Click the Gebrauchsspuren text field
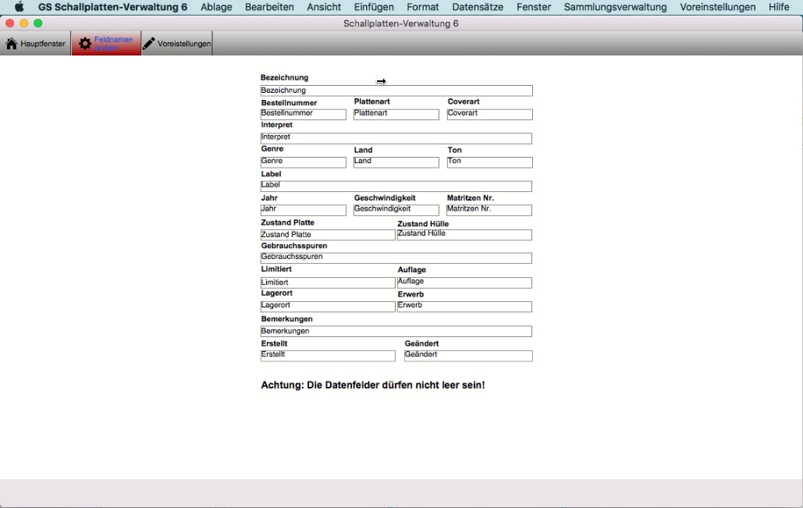 [x=396, y=258]
